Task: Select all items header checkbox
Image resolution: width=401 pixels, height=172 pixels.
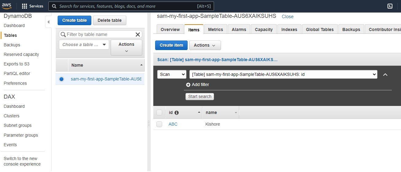Action: (159, 113)
